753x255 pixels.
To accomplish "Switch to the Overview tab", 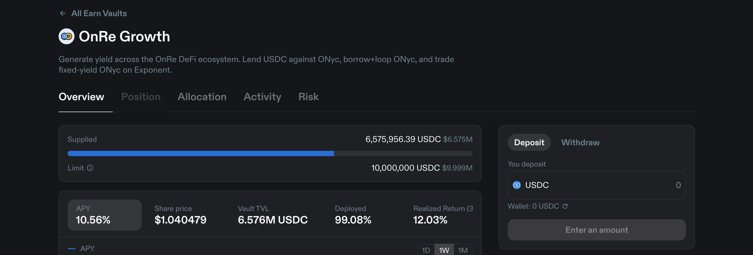I will (x=82, y=97).
